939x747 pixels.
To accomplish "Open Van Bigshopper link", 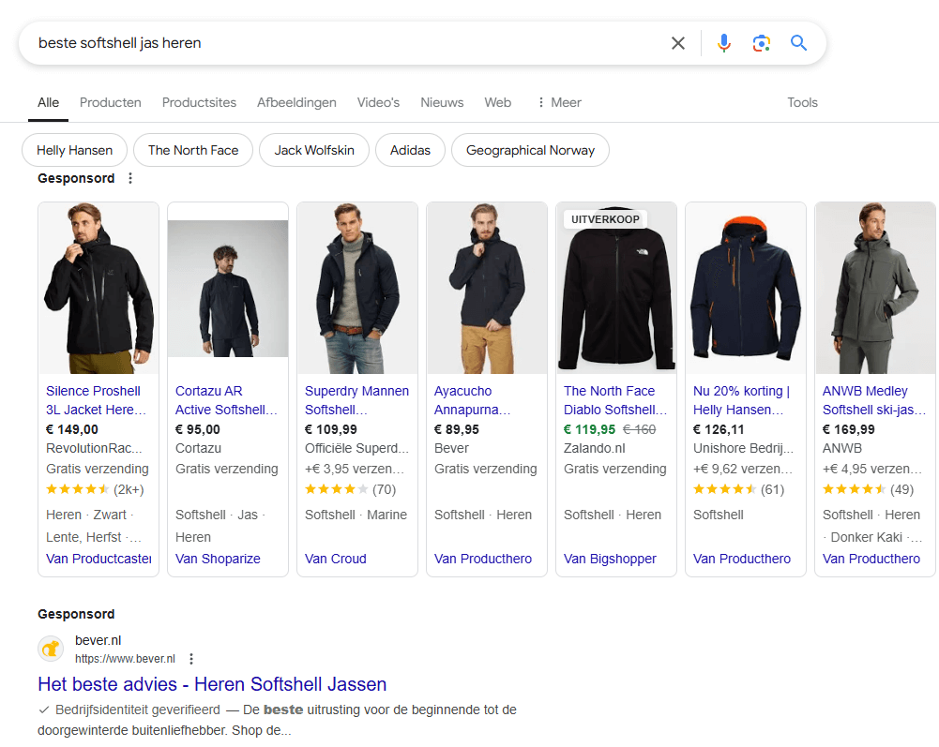I will (610, 559).
